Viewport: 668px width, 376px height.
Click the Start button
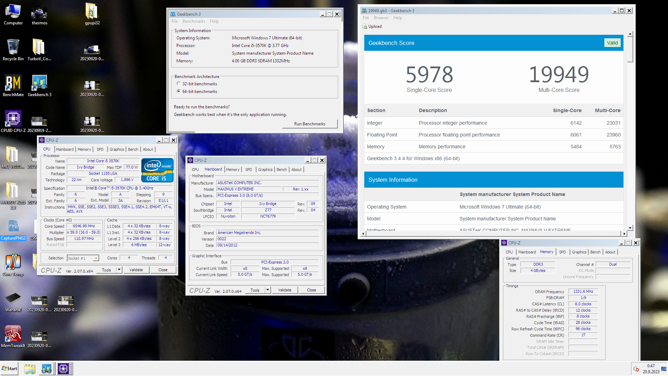point(9,369)
